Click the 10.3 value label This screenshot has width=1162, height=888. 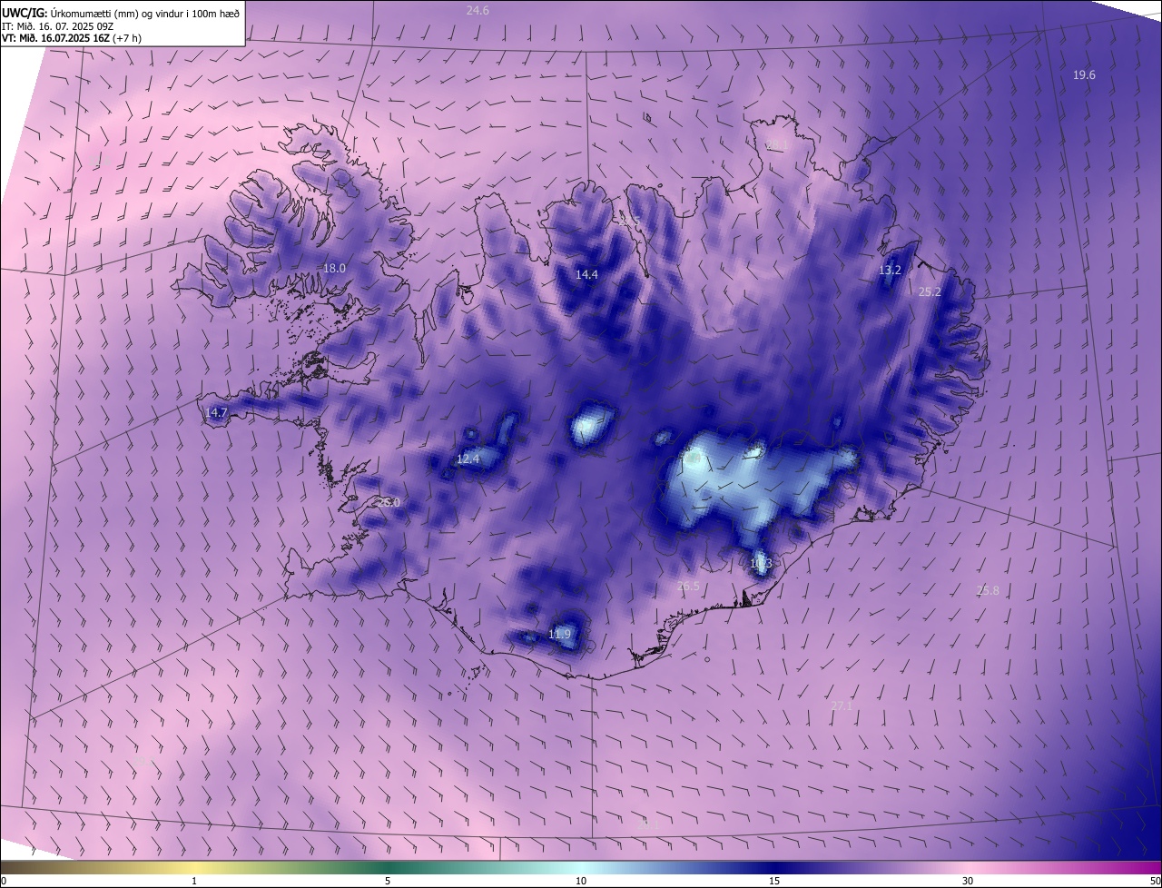761,564
